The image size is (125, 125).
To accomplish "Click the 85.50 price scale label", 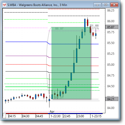I will [x=111, y=43].
